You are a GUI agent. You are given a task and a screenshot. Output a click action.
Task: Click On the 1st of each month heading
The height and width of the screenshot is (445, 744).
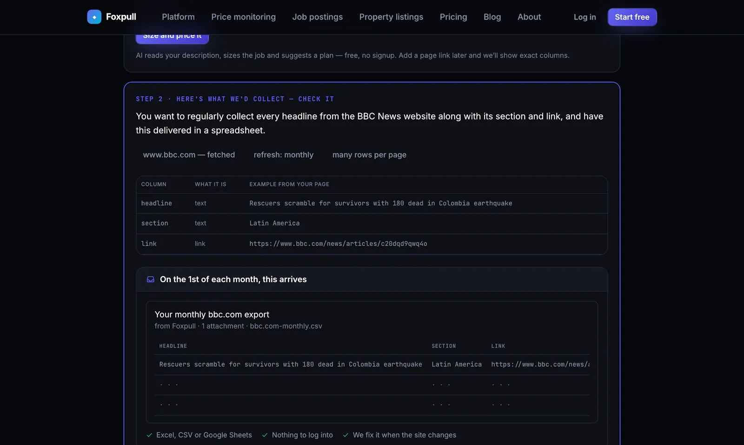coord(233,279)
